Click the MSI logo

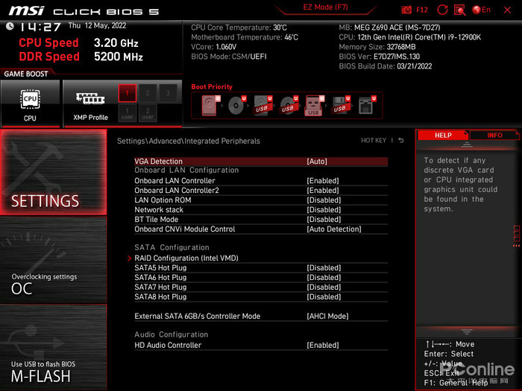[26, 10]
